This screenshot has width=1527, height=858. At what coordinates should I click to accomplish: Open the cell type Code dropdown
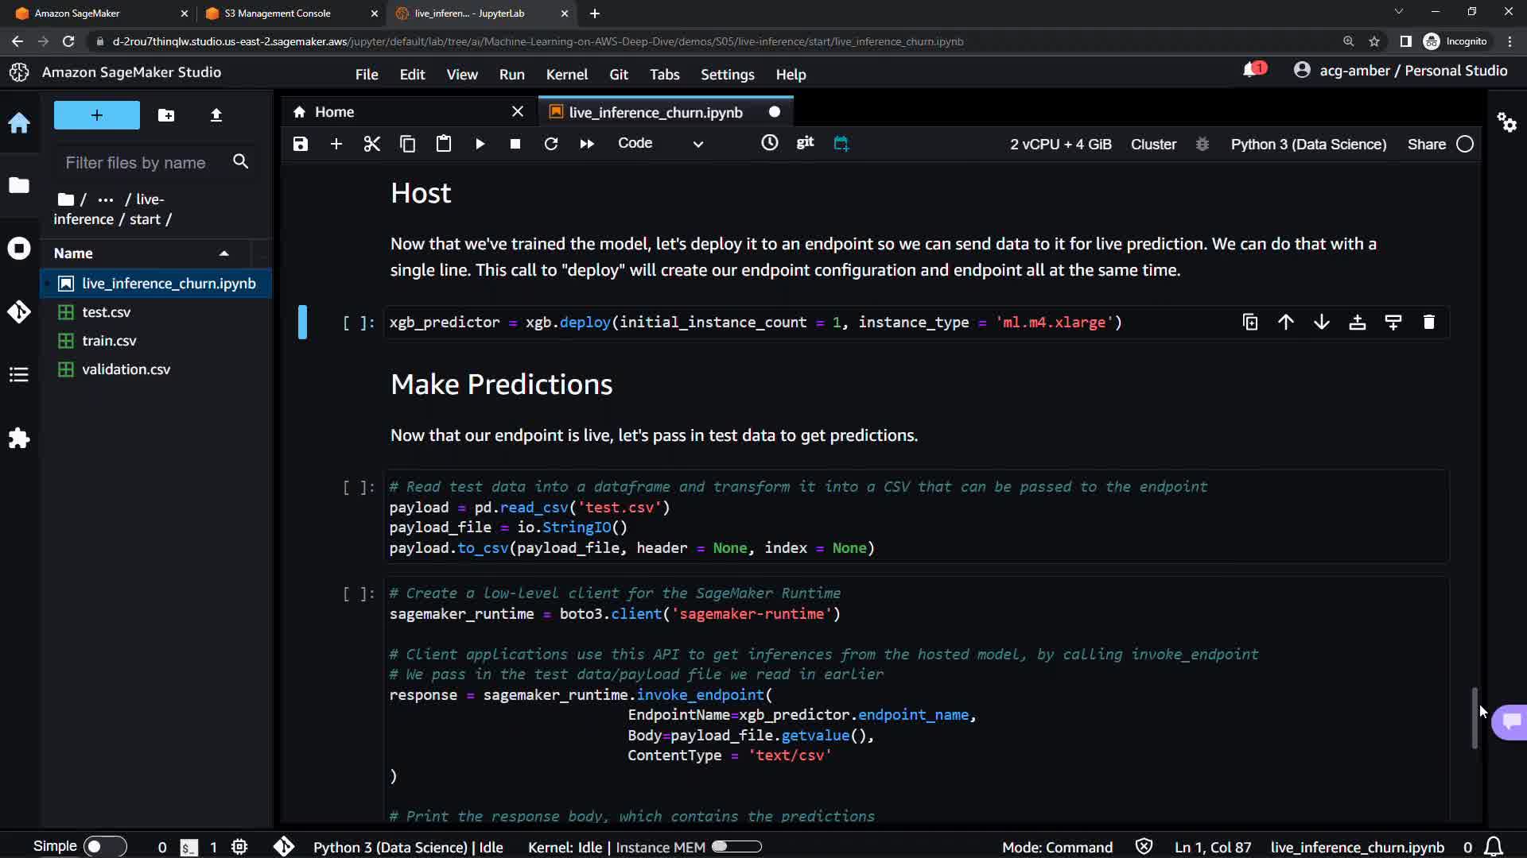(660, 144)
